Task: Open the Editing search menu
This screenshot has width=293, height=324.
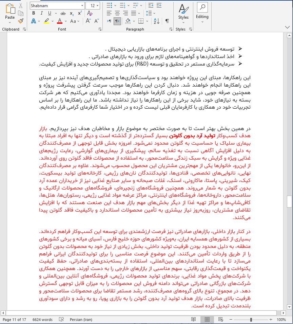Action: [x=202, y=13]
